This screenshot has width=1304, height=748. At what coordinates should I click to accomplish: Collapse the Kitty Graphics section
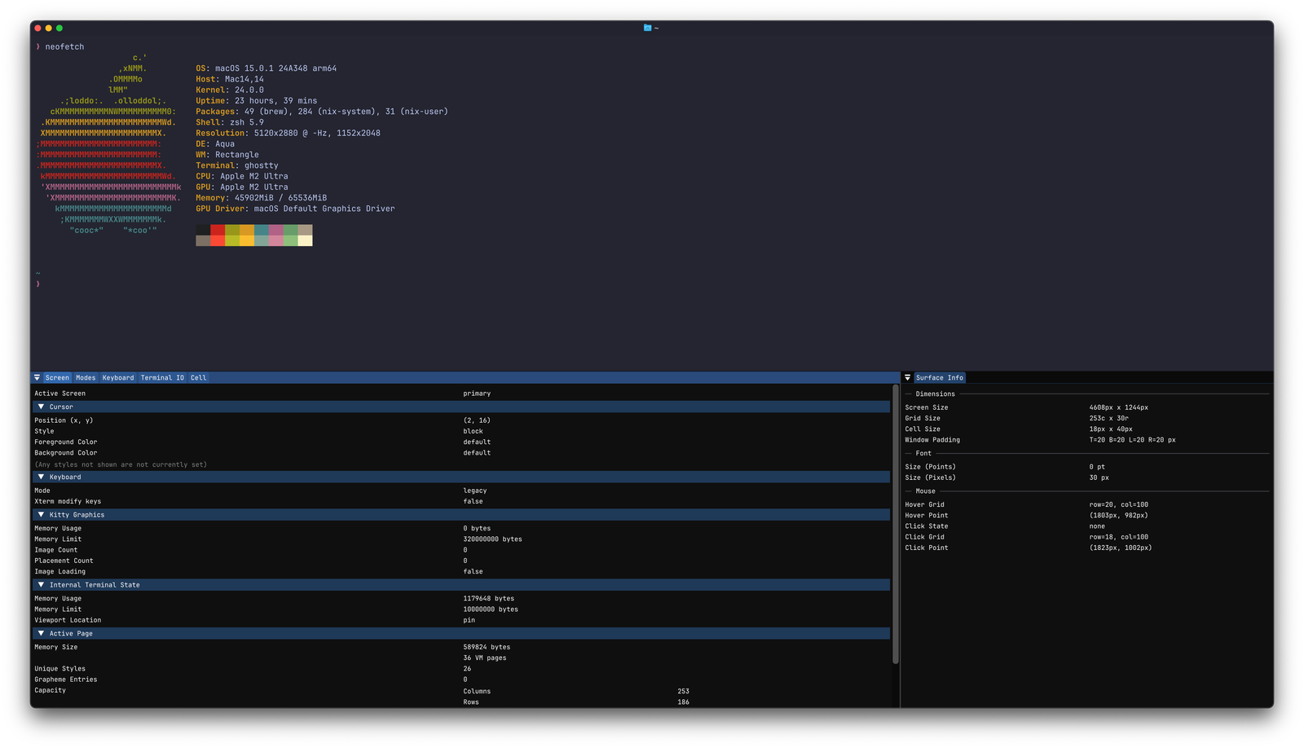click(x=41, y=514)
